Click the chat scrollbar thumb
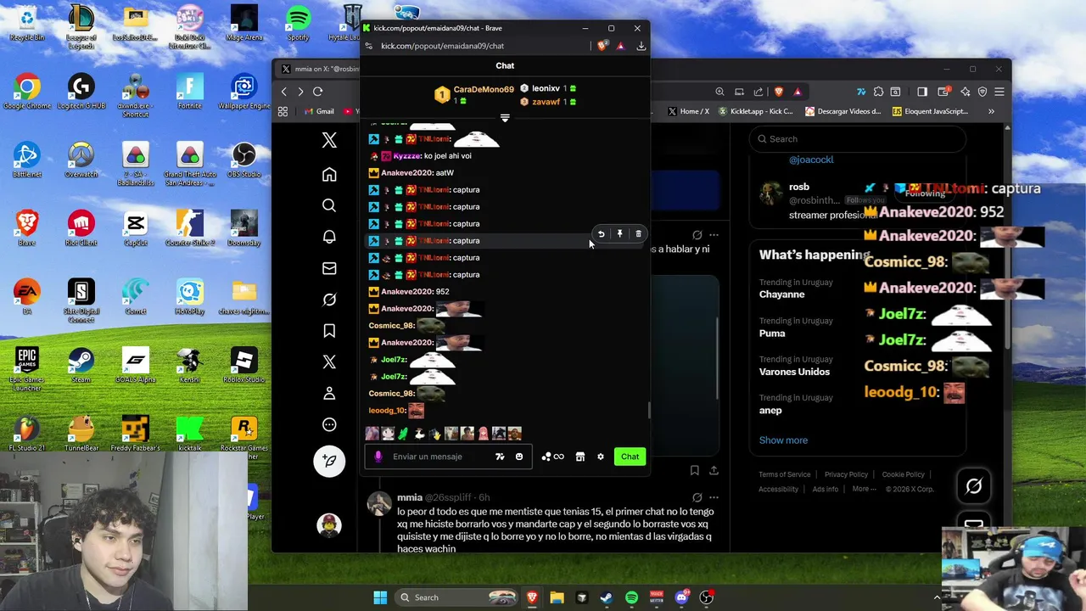The image size is (1086, 611). coord(649,410)
